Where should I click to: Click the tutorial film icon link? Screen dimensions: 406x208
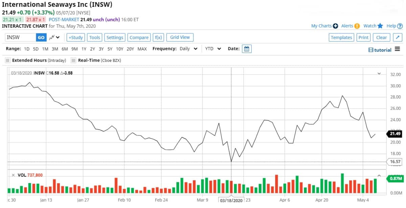[x=380, y=50]
